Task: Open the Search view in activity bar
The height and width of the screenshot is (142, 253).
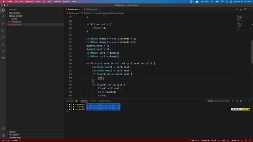Action: point(3,17)
